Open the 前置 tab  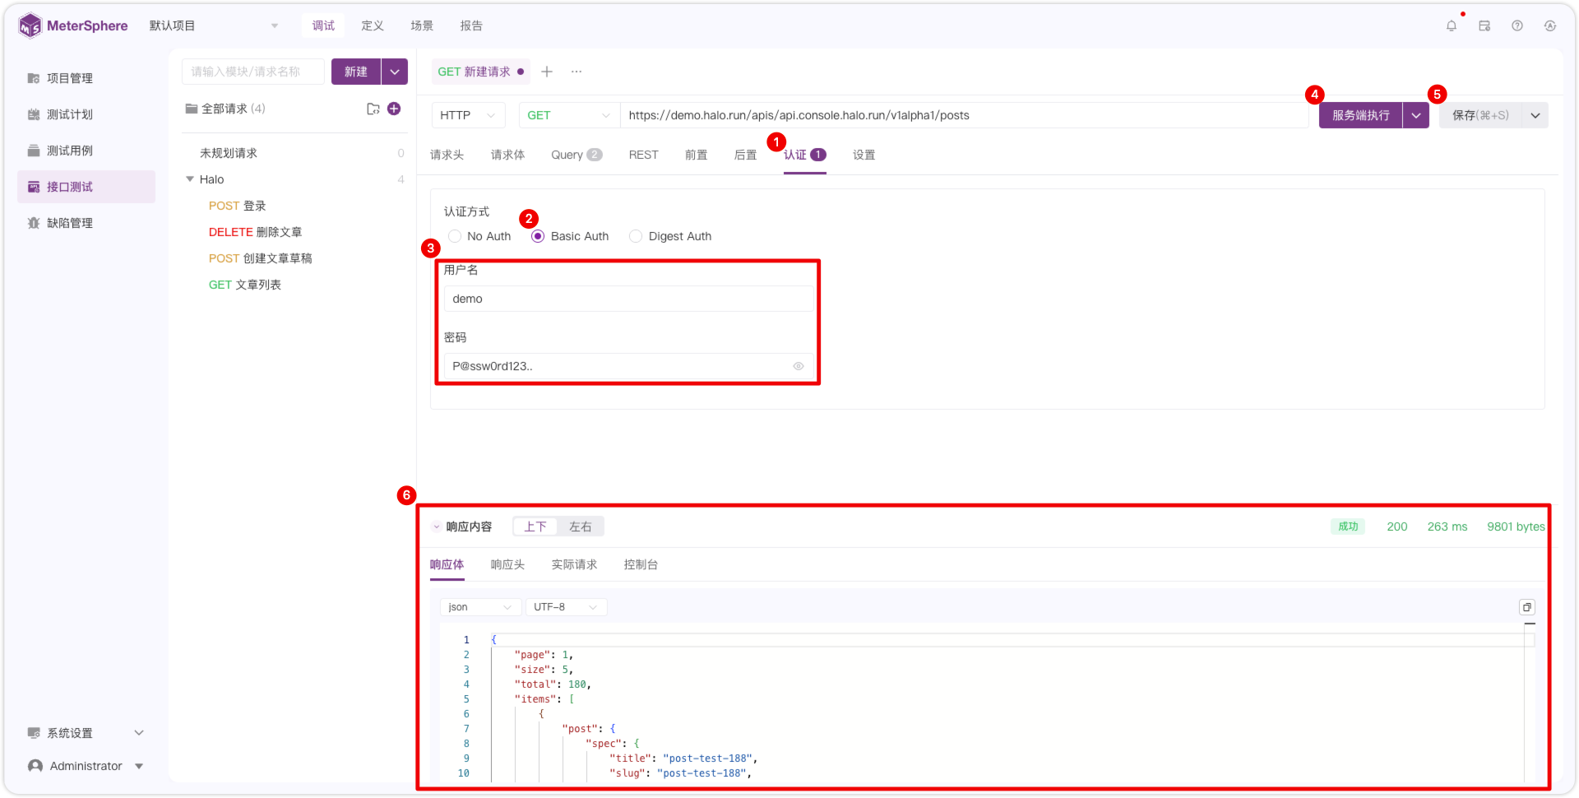click(x=697, y=155)
